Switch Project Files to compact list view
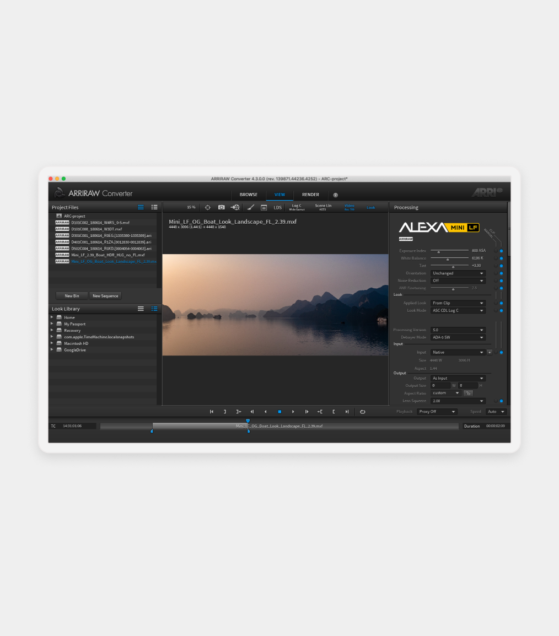Viewport: 559px width, 636px height. click(141, 207)
